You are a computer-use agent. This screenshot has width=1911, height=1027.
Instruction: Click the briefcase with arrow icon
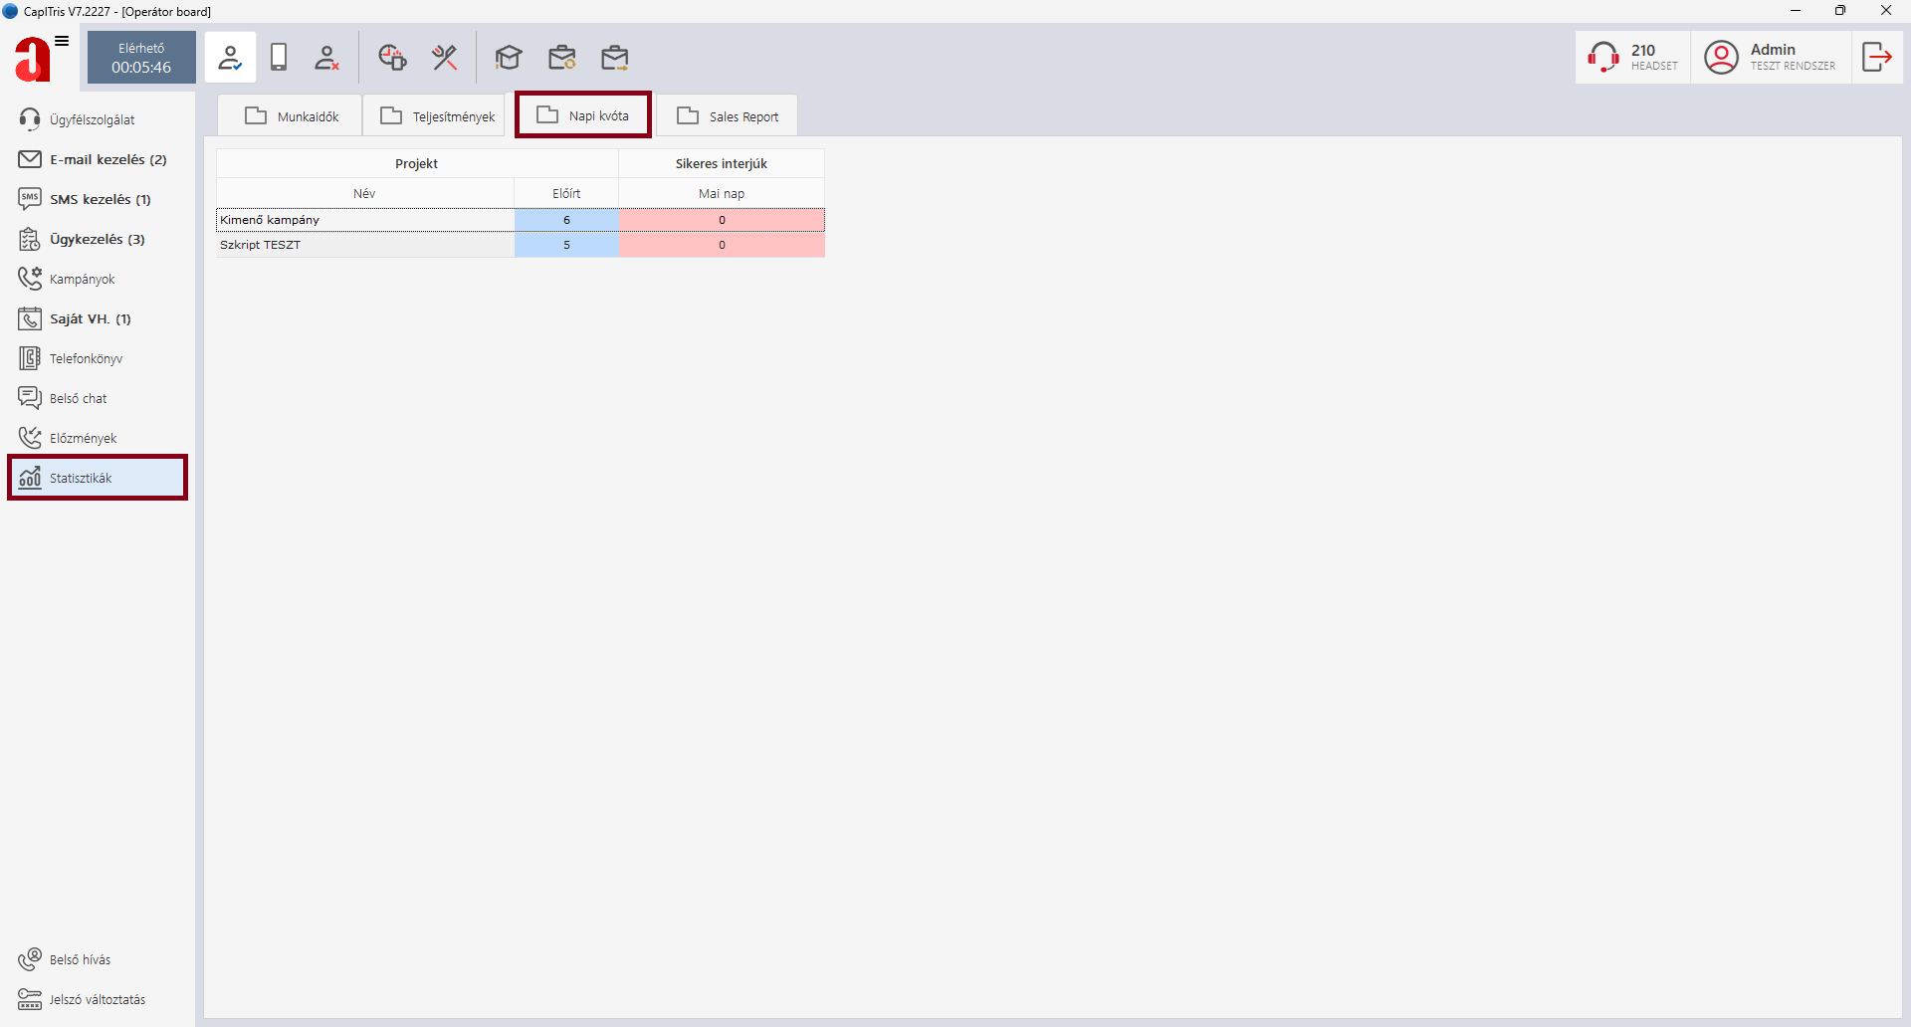coord(615,58)
